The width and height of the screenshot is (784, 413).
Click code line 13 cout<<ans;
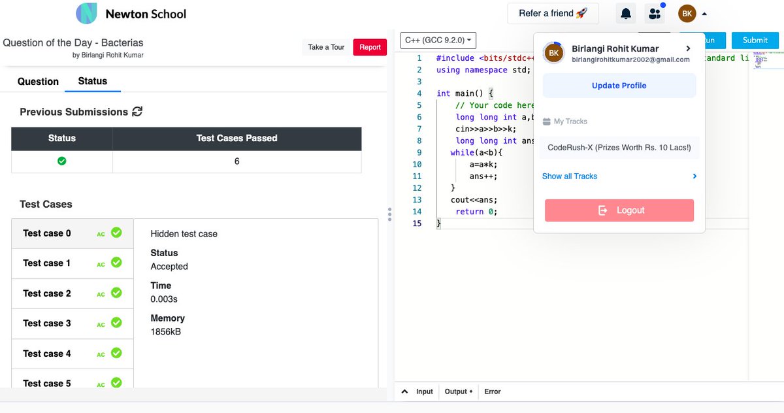click(474, 200)
